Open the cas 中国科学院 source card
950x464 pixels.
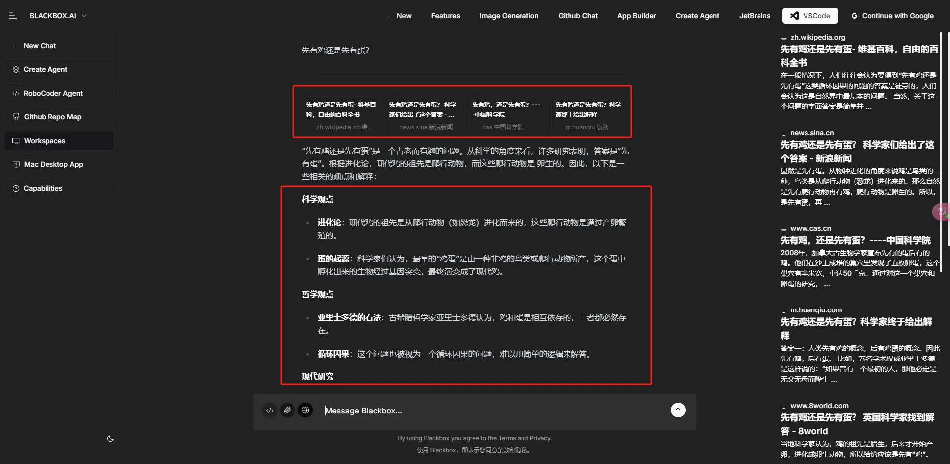click(x=507, y=116)
